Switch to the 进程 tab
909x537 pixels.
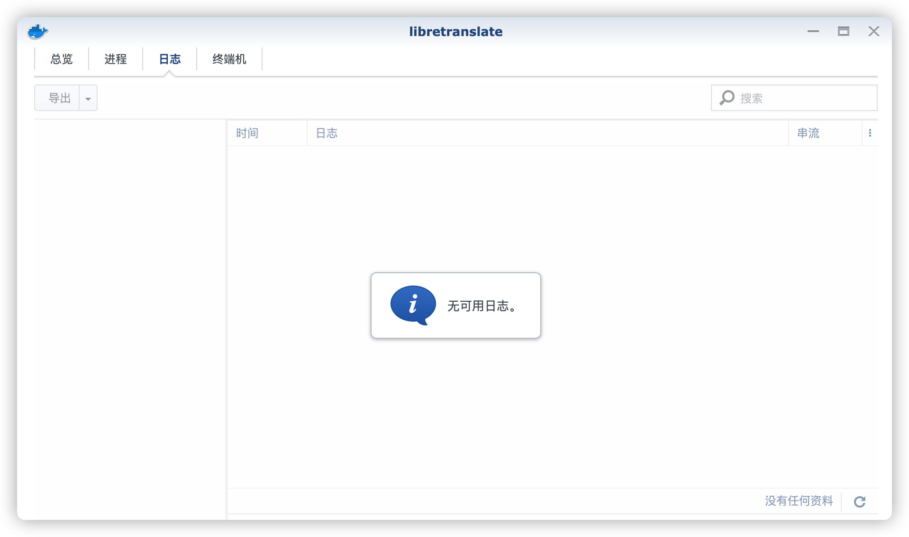point(116,59)
